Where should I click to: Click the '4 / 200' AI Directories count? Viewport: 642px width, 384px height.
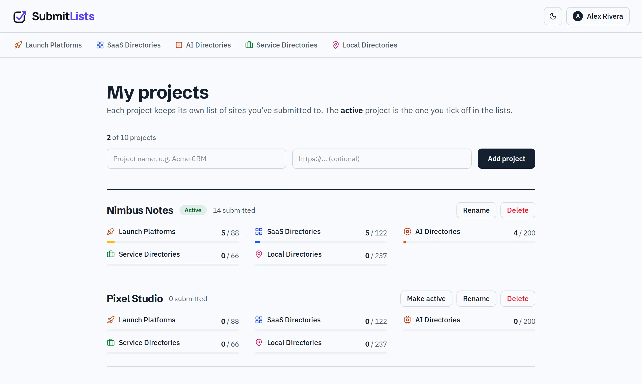[x=524, y=233]
